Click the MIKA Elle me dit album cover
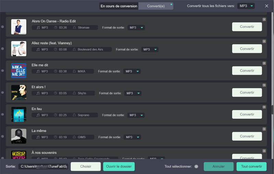Viewport: 274px width, 174px height. tap(19, 71)
